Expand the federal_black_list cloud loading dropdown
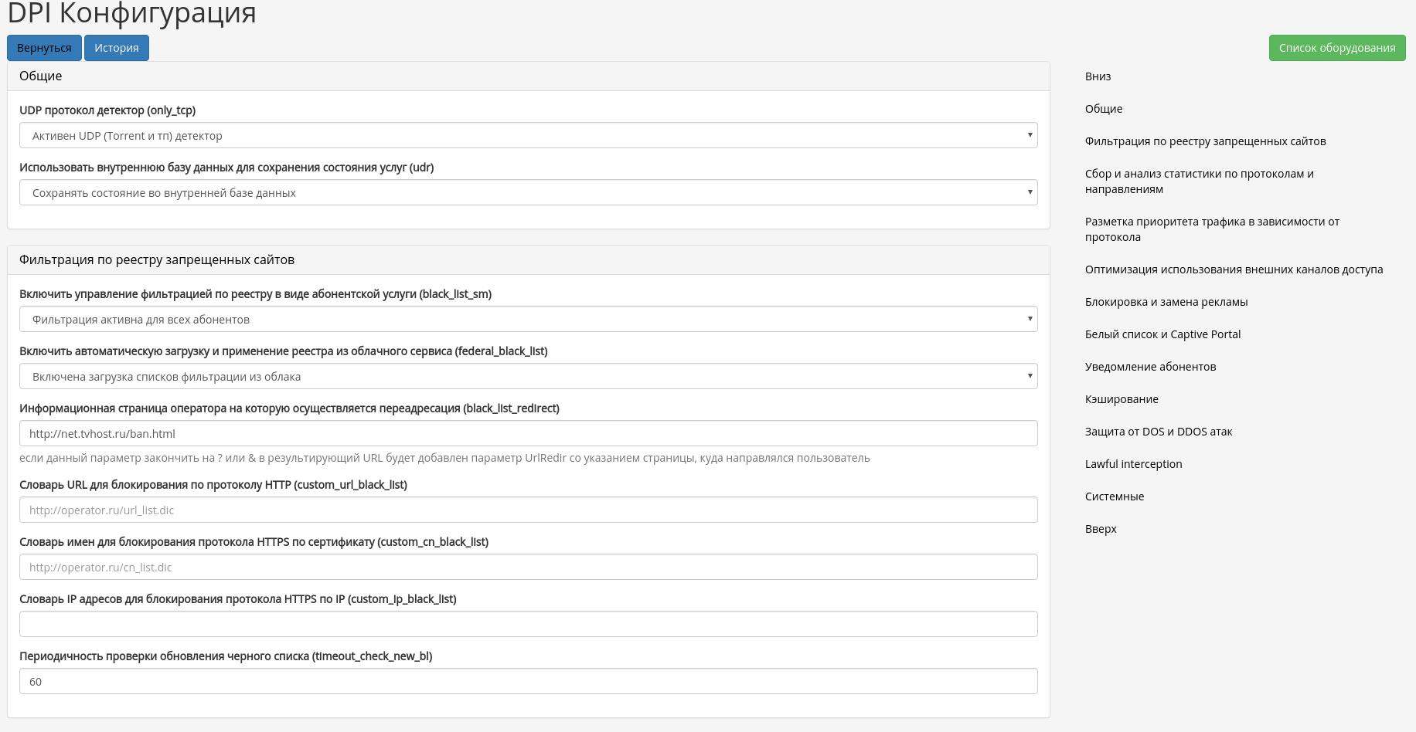 click(x=529, y=376)
